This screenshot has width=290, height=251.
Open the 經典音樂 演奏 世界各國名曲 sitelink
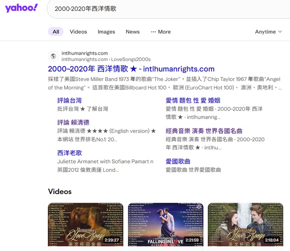pos(204,131)
